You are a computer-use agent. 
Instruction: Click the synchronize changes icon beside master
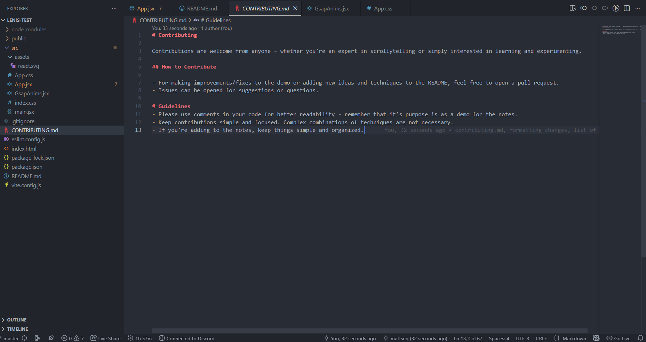[x=24, y=338]
